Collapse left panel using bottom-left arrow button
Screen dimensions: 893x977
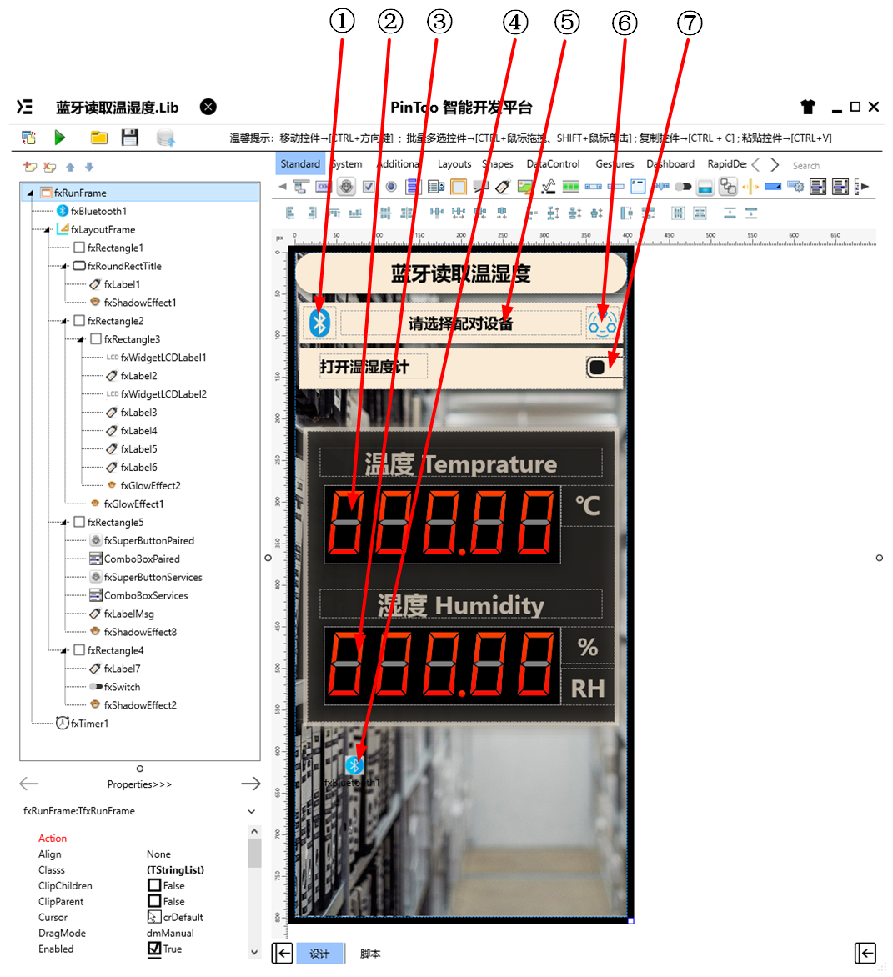click(283, 954)
